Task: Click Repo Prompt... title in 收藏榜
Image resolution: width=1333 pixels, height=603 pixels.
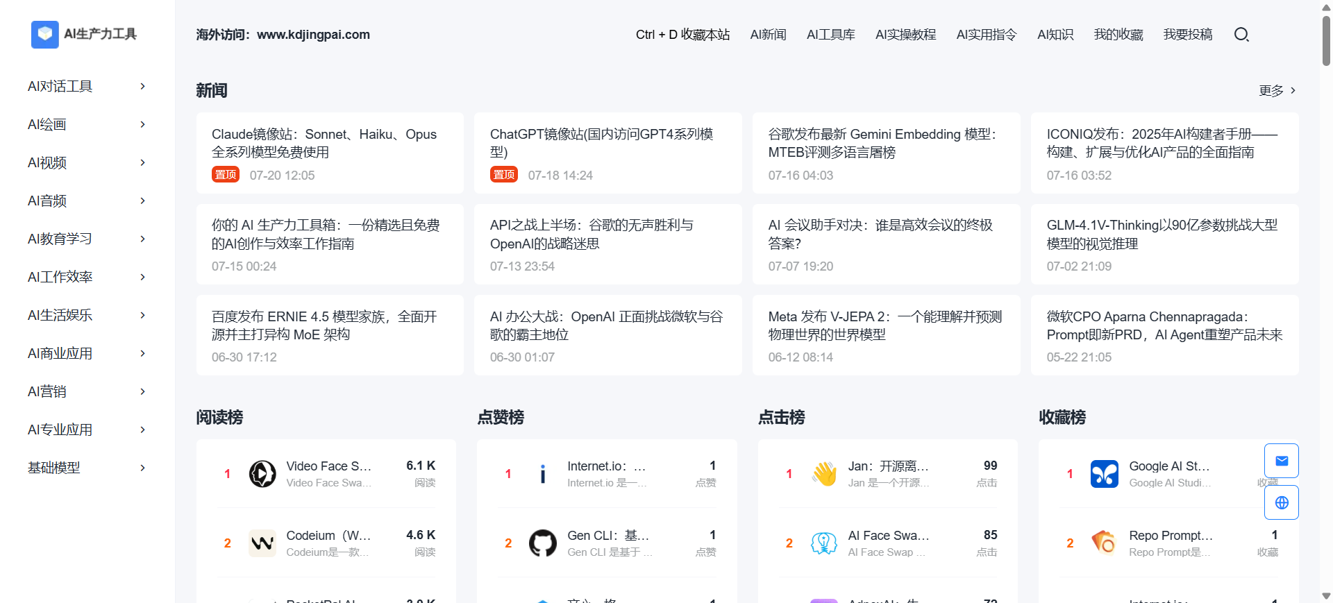Action: [1171, 536]
